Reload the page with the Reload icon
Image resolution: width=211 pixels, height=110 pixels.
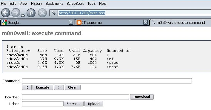coord(31,13)
